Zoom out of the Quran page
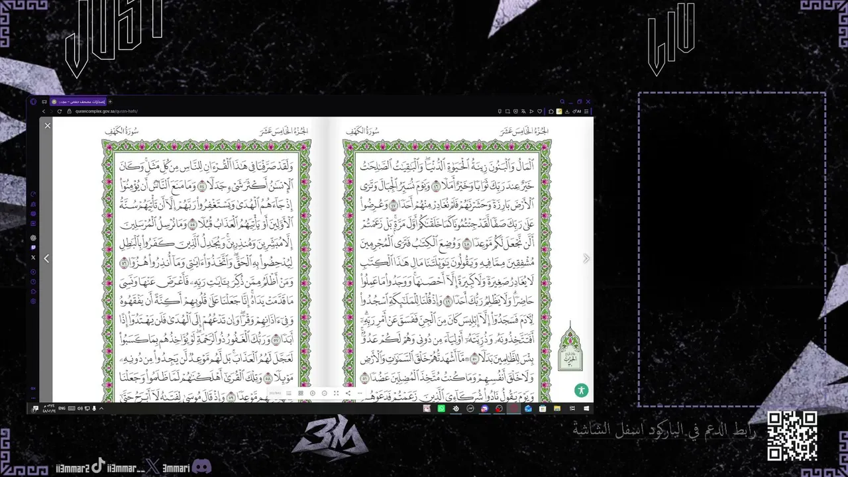This screenshot has width=848, height=477. [x=324, y=394]
